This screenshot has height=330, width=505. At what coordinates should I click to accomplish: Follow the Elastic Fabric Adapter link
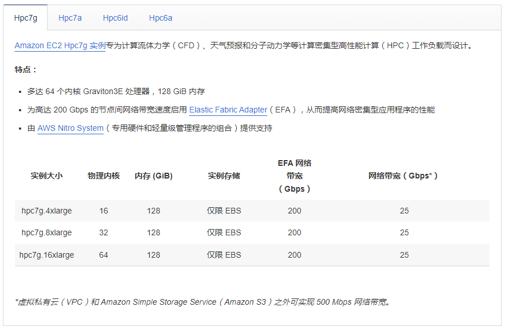[x=228, y=110]
